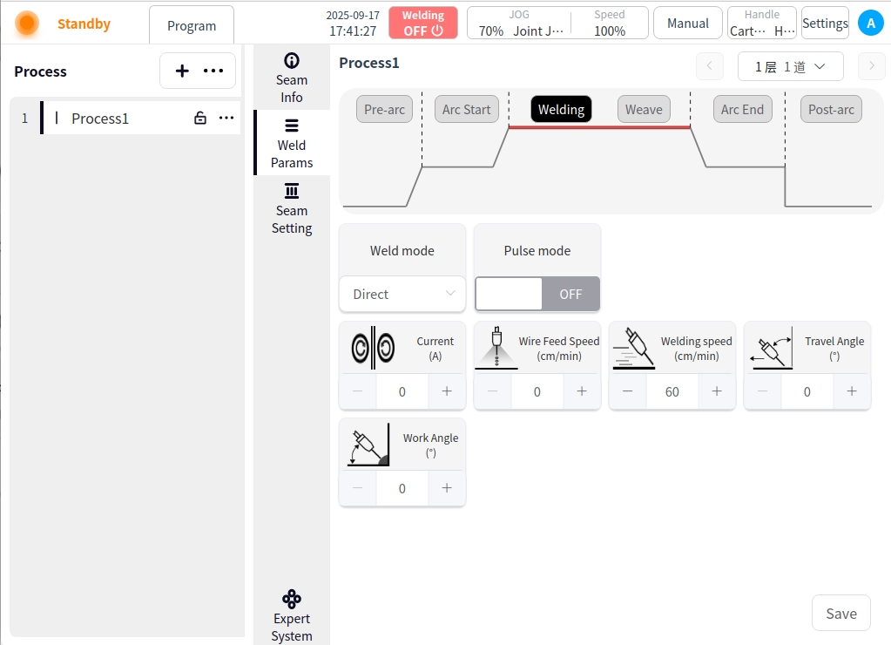The width and height of the screenshot is (891, 645).
Task: Click the Save button
Action: (x=840, y=614)
